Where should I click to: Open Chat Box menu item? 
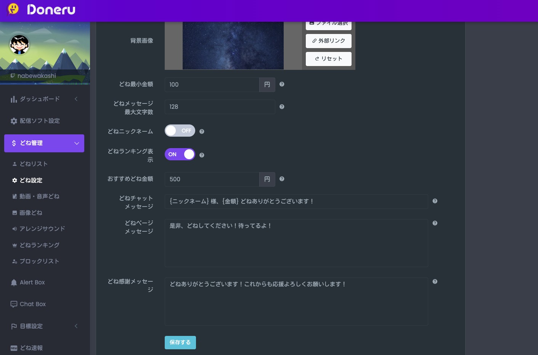click(32, 304)
